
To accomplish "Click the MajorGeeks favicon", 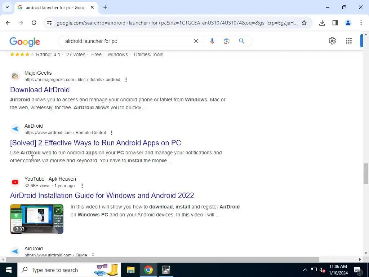I will click(x=15, y=76).
